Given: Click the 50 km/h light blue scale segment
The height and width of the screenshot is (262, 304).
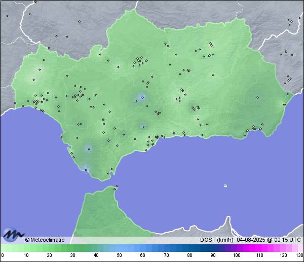Looking at the screenshot, I should (119, 248).
